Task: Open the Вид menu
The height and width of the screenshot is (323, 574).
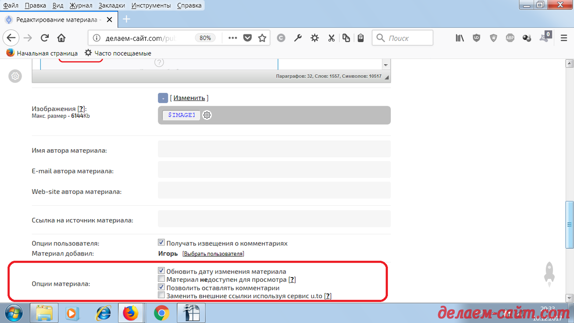Action: pos(58,5)
